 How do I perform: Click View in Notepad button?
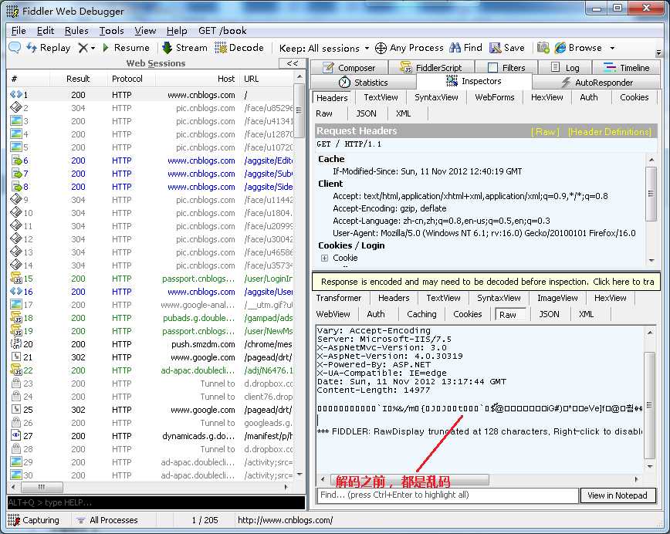(617, 495)
